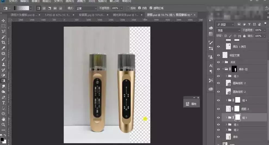Open layers panel blend mode 穿透 dropdown
Viewport: 269px width, 145px height.
click(x=229, y=30)
